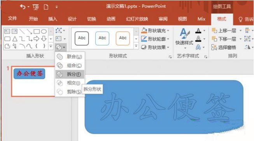This screenshot has height=141, width=254.
Task: Start slideshow from beginning via quick access icon
Action: pyautogui.click(x=36, y=7)
